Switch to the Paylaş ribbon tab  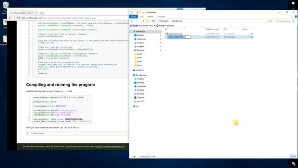[x=150, y=17]
